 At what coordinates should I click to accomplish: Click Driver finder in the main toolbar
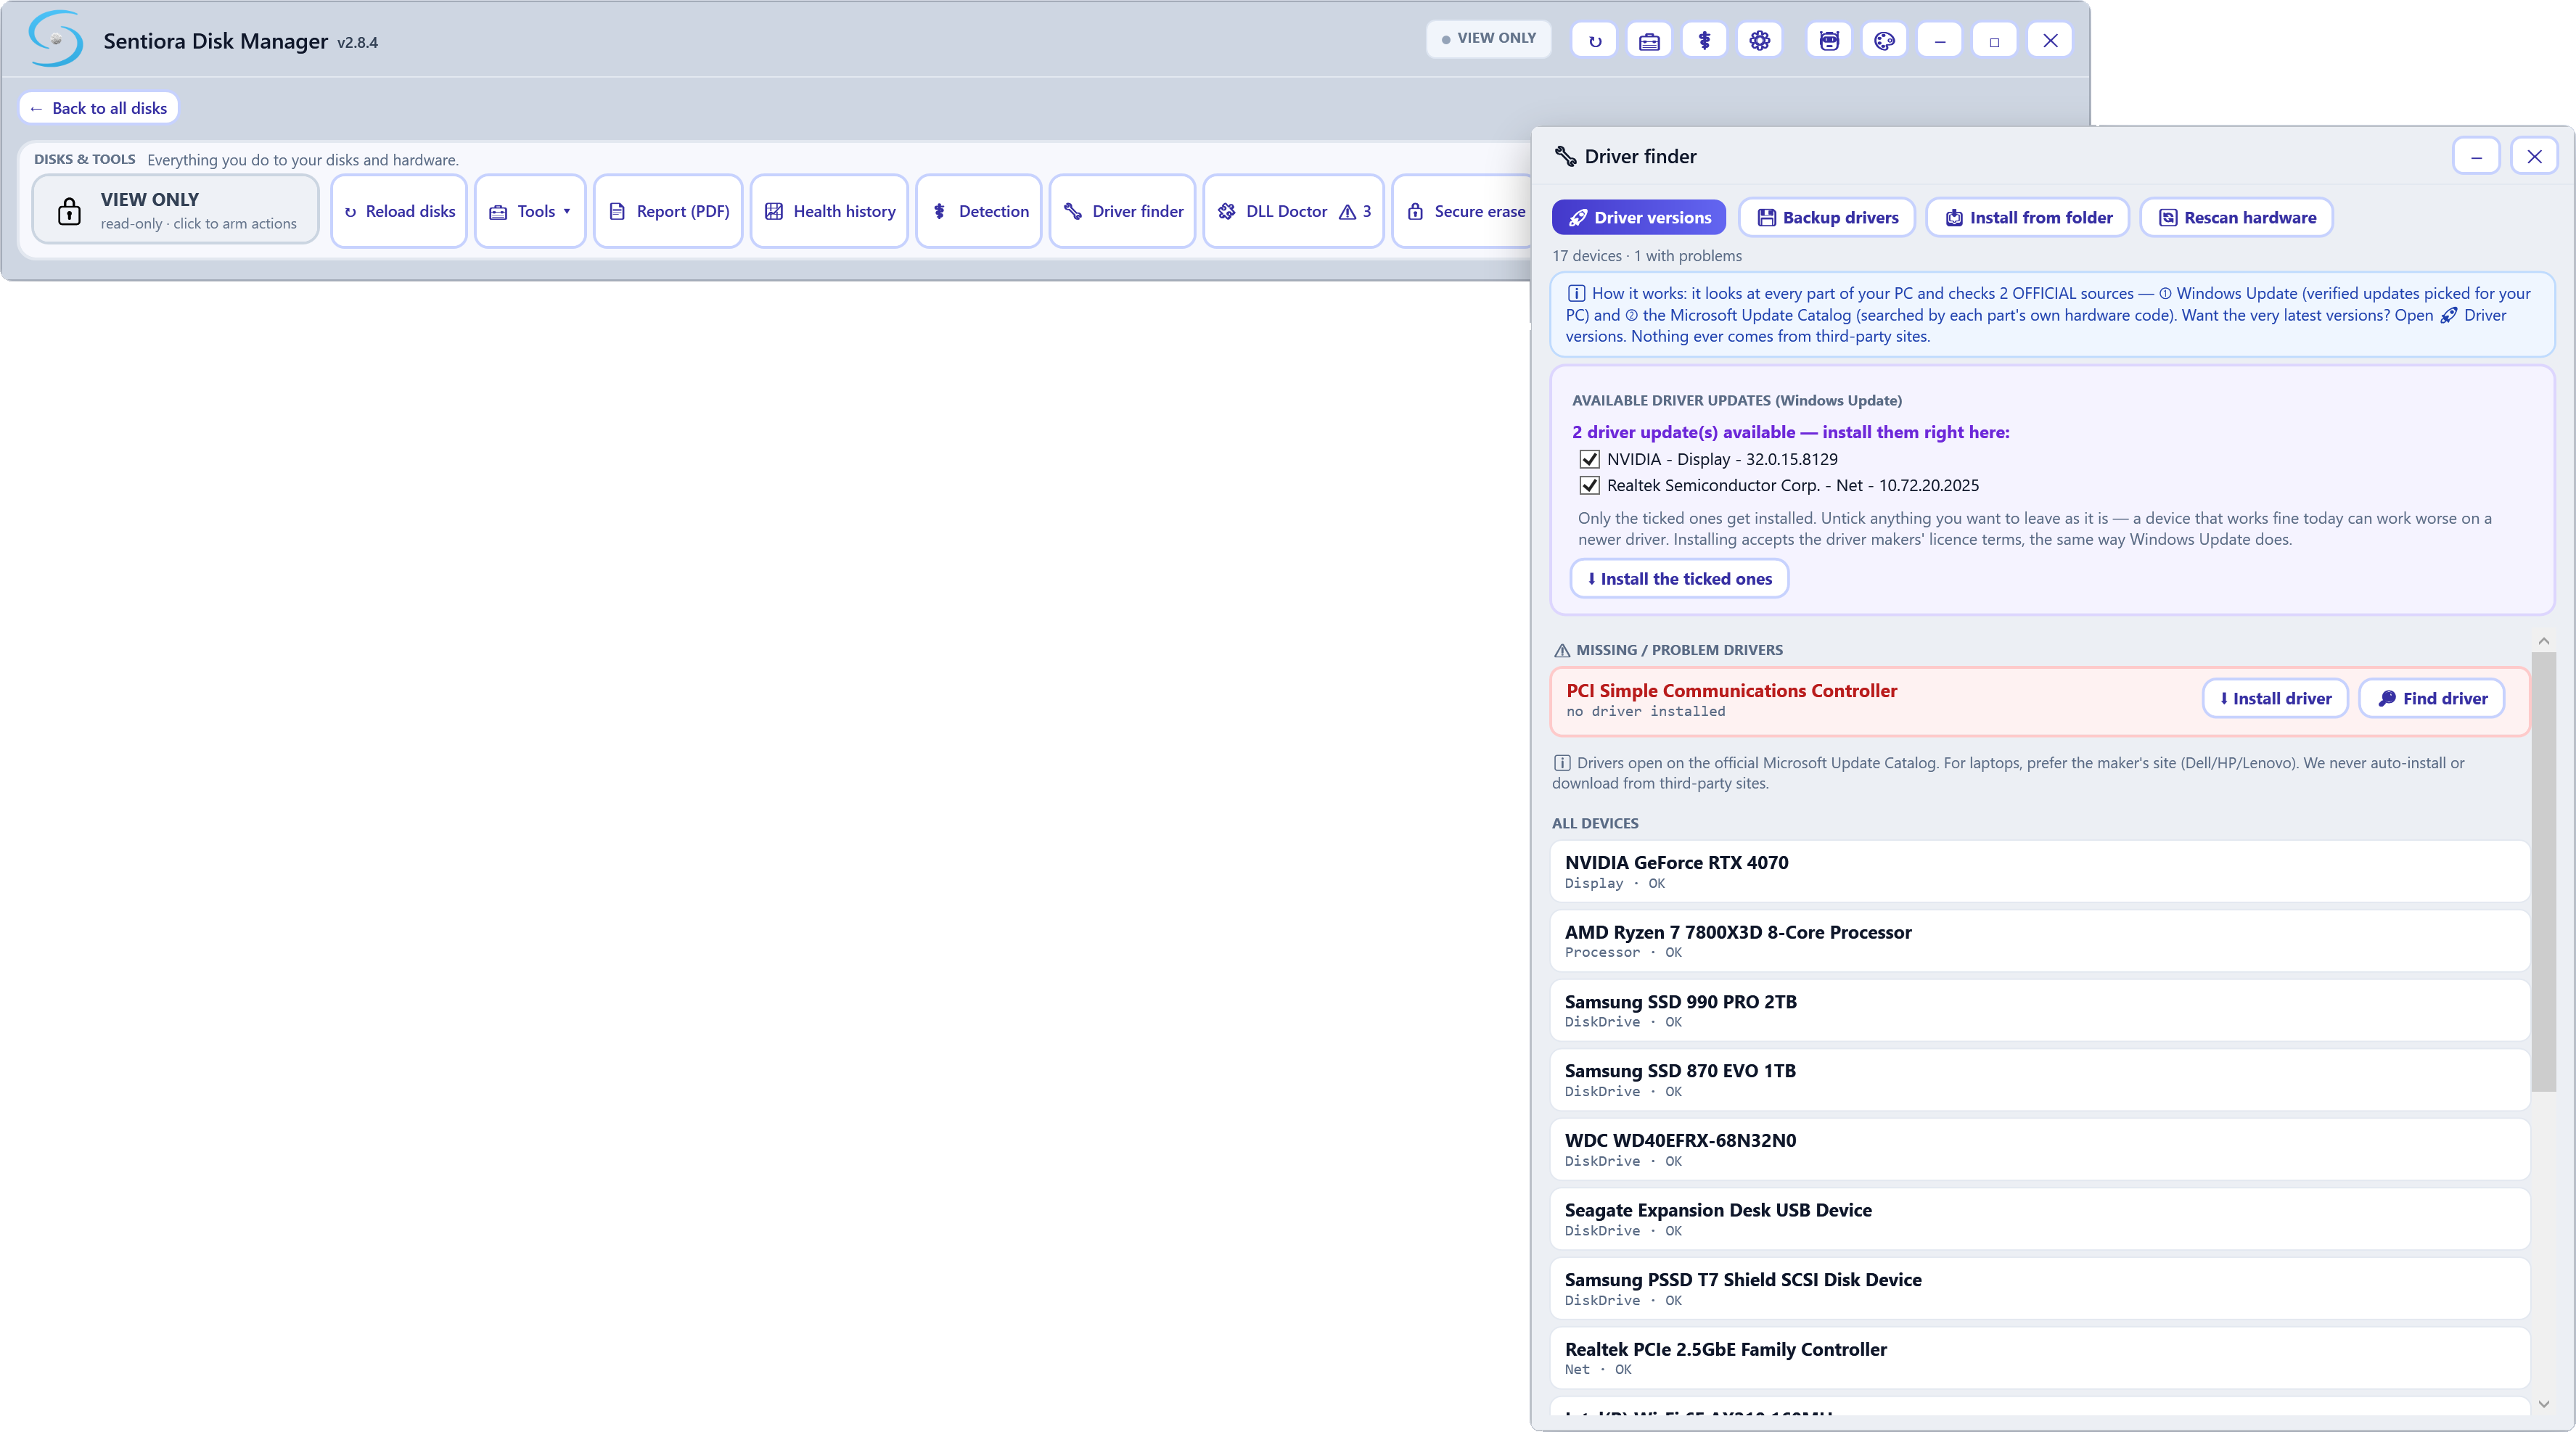1122,211
